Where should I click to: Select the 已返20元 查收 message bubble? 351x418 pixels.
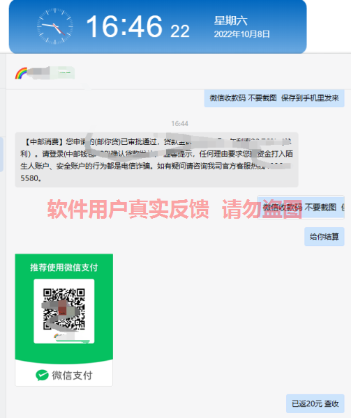pos(315,403)
